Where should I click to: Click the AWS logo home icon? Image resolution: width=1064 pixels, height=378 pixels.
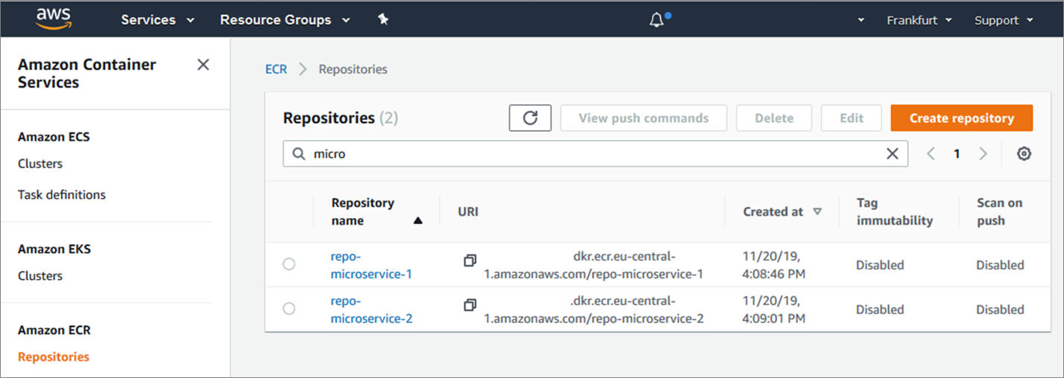pyautogui.click(x=53, y=19)
